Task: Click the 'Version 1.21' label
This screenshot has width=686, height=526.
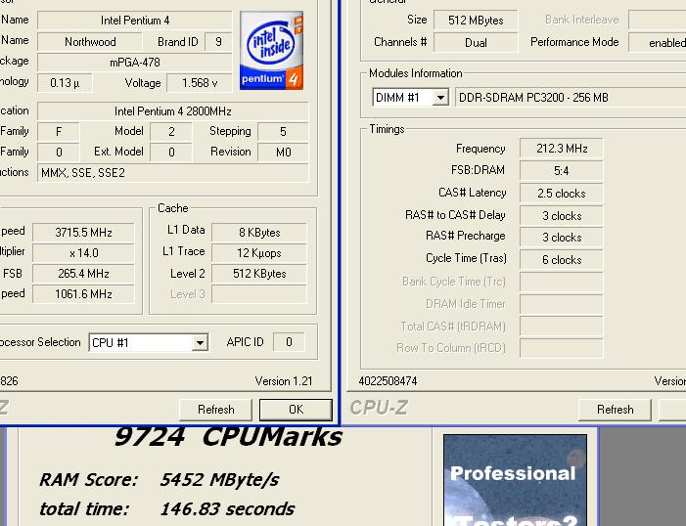Action: click(284, 381)
